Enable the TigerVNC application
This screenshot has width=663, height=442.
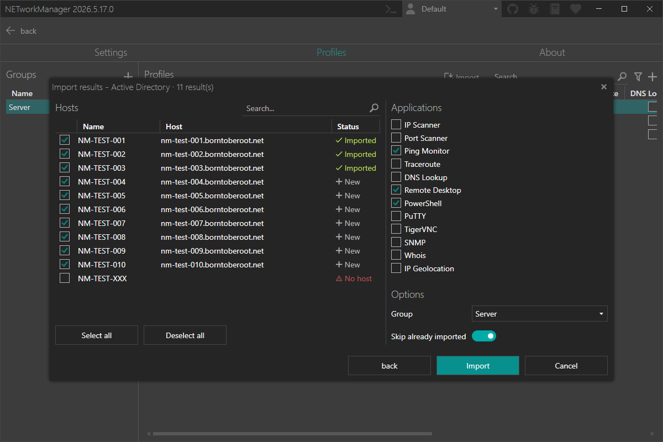tap(396, 229)
